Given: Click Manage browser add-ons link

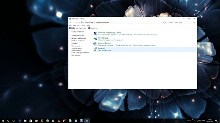Looking at the screenshot, I should pos(123,45).
